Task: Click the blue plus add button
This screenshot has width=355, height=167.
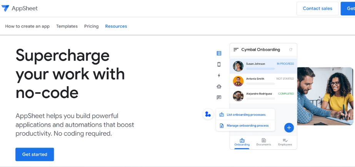Action: (x=289, y=128)
